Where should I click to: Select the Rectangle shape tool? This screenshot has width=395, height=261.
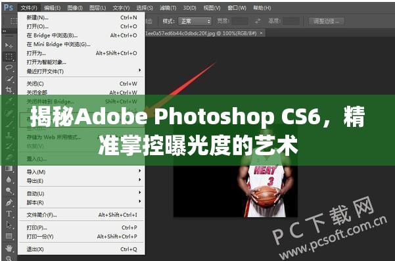9,236
